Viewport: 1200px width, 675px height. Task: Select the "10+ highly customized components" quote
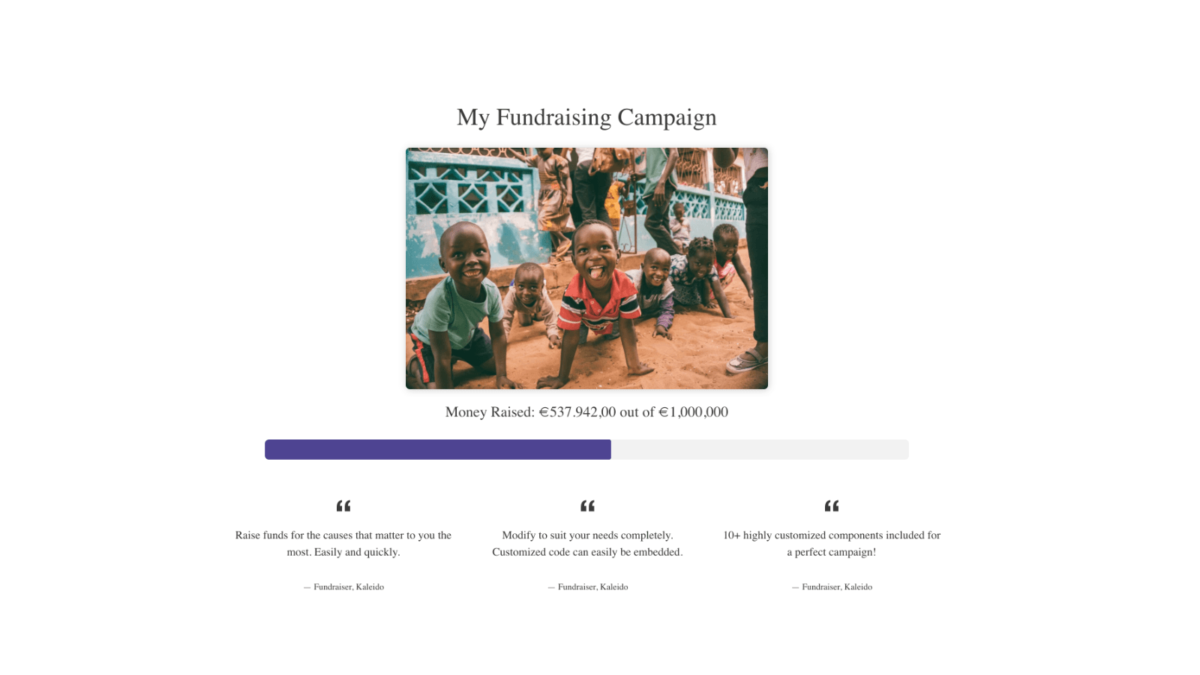click(x=832, y=543)
